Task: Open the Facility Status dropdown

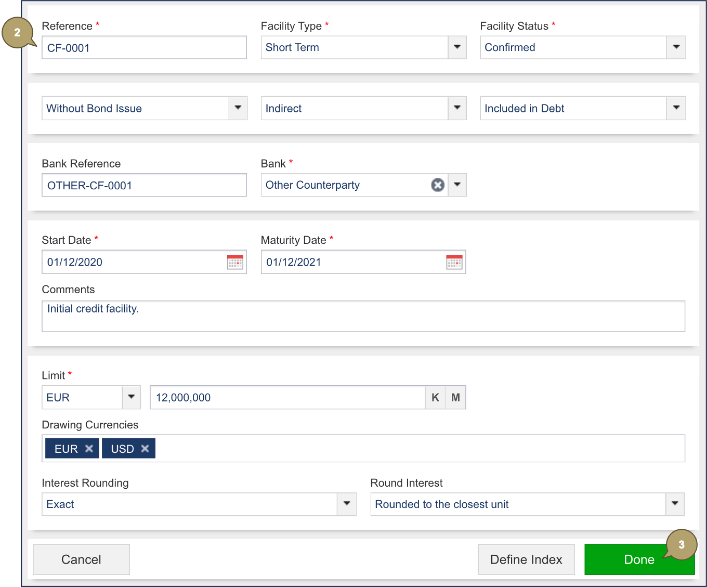Action: click(676, 47)
